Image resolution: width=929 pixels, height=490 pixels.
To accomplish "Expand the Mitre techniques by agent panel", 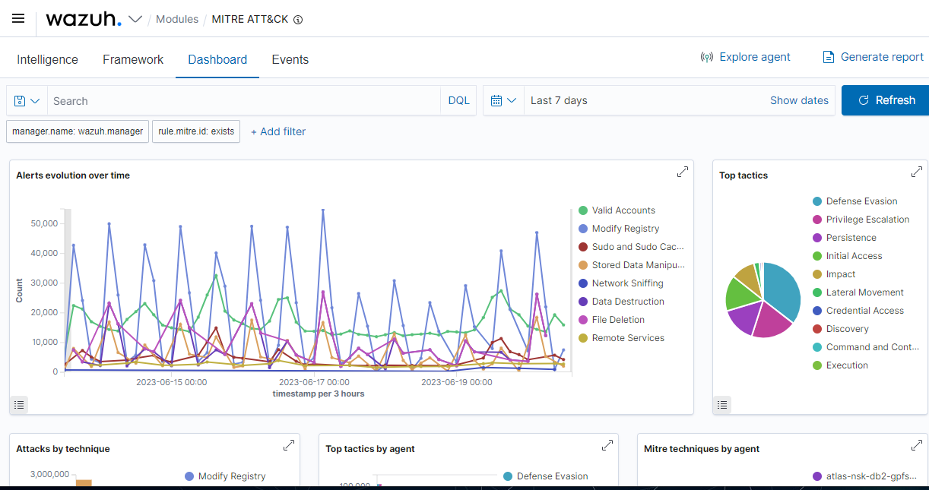I will tap(916, 446).
